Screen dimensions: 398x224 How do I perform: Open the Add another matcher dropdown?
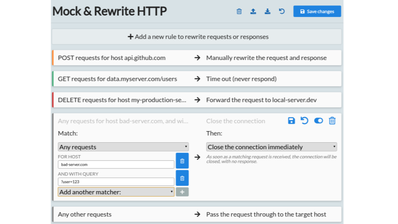pos(116,192)
